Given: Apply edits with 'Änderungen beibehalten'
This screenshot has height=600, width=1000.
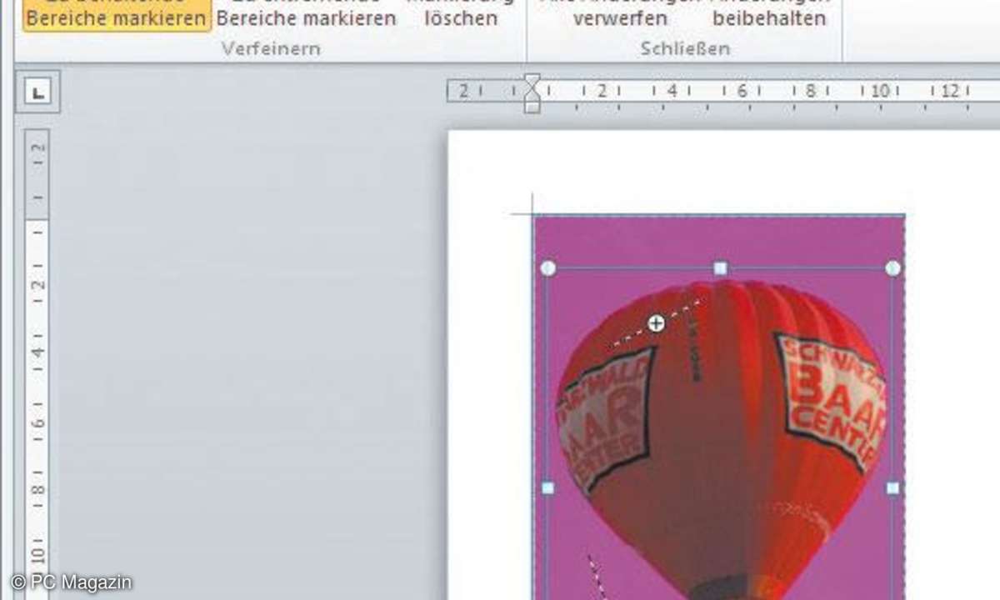Looking at the screenshot, I should 770,15.
